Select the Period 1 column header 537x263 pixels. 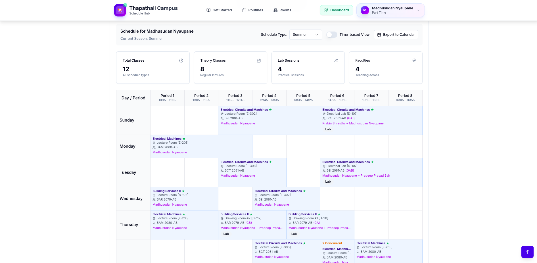click(167, 98)
